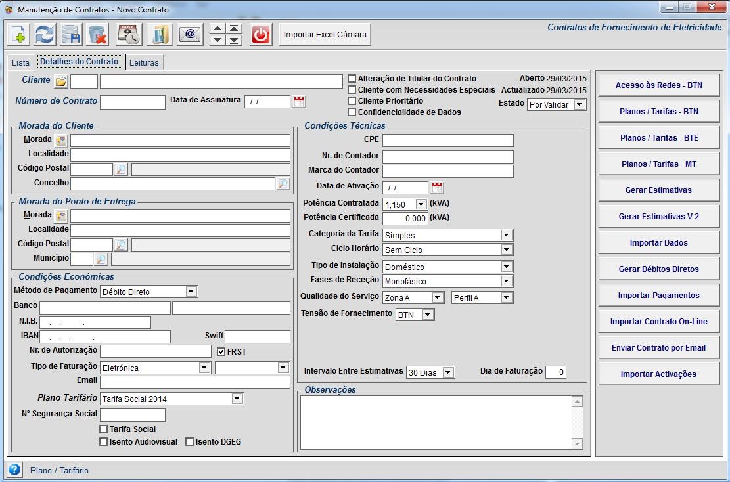Click the new contract icon in toolbar
Viewport: 730px width, 482px height.
(x=18, y=35)
